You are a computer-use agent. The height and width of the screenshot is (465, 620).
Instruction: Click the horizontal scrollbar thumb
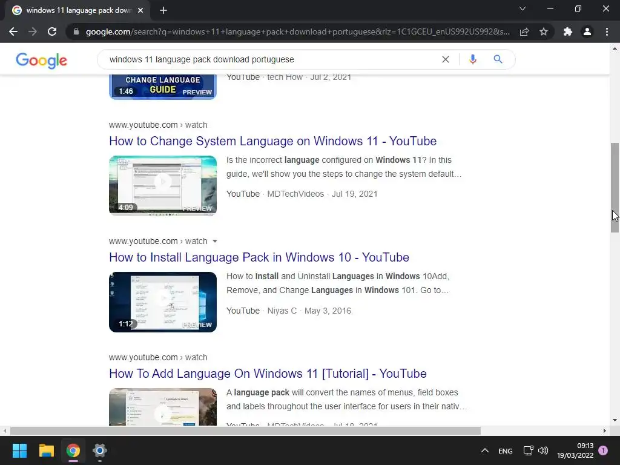coord(245,430)
